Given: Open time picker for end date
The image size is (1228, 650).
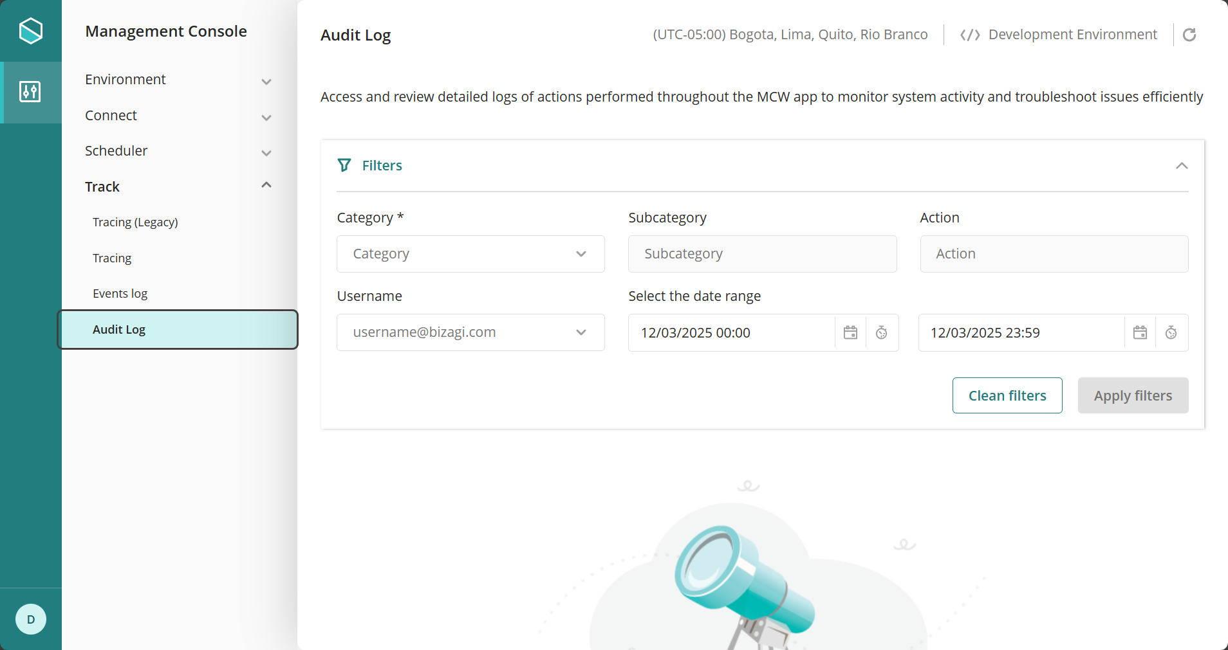Looking at the screenshot, I should [x=1171, y=332].
